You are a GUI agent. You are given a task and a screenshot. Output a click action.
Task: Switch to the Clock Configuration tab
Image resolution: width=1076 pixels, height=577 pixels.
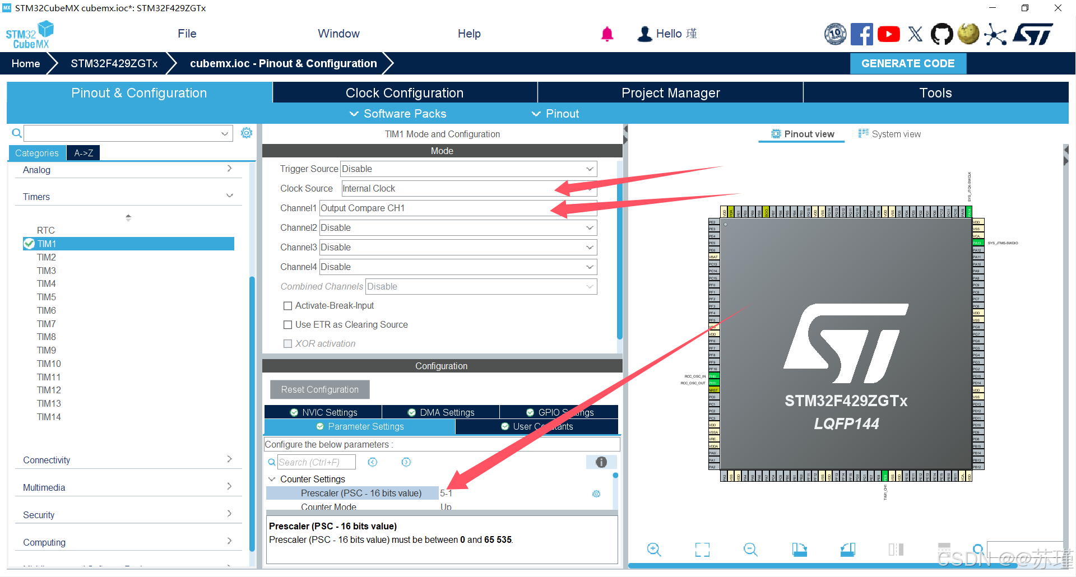pyautogui.click(x=405, y=93)
